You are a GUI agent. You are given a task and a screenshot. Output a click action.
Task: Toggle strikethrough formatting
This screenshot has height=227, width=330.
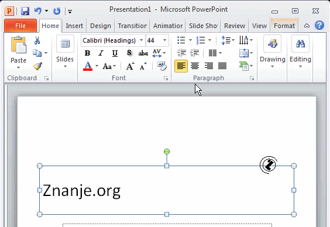(143, 53)
